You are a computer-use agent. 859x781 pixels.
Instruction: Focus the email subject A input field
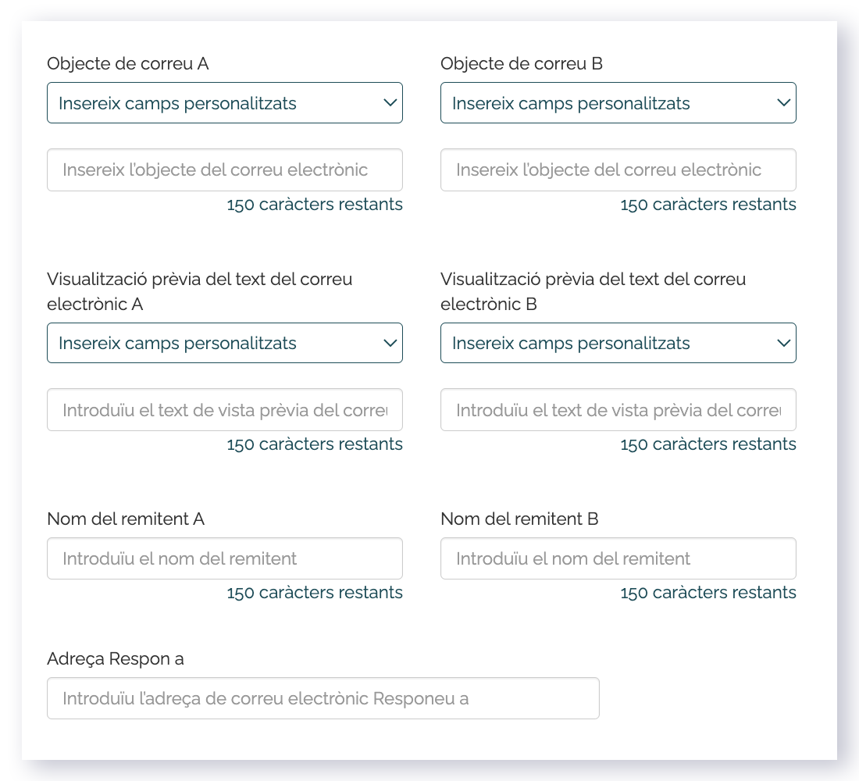click(x=225, y=170)
